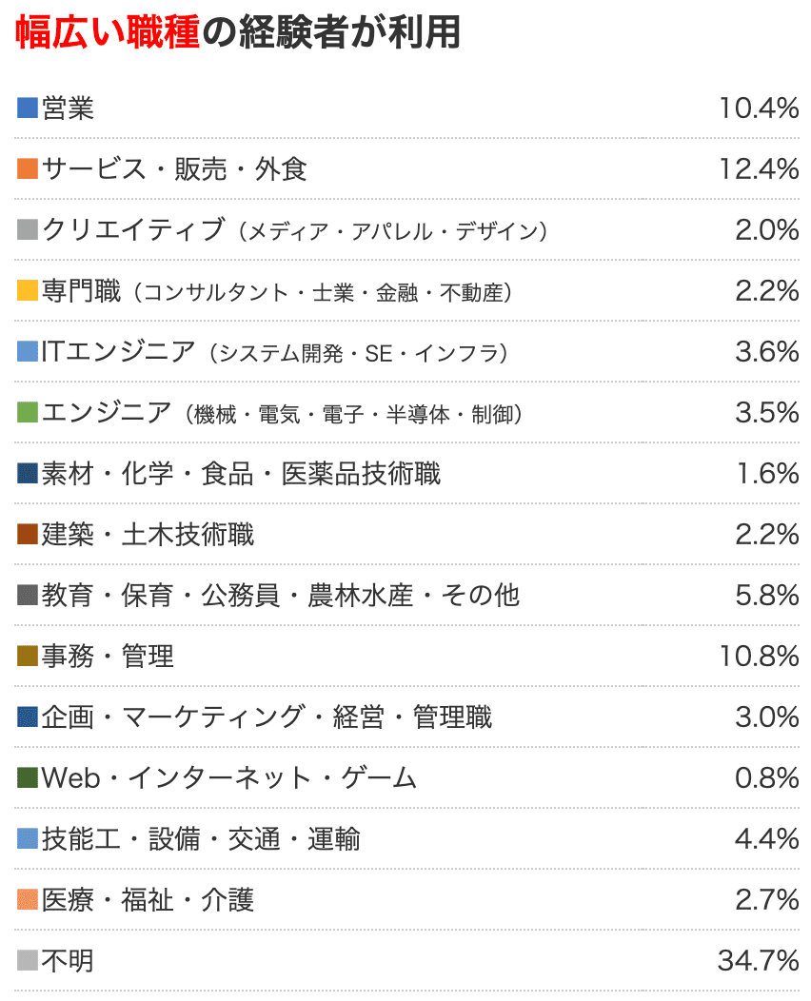Click the brown swatch beside 建築・土木技術職

pos(28,535)
